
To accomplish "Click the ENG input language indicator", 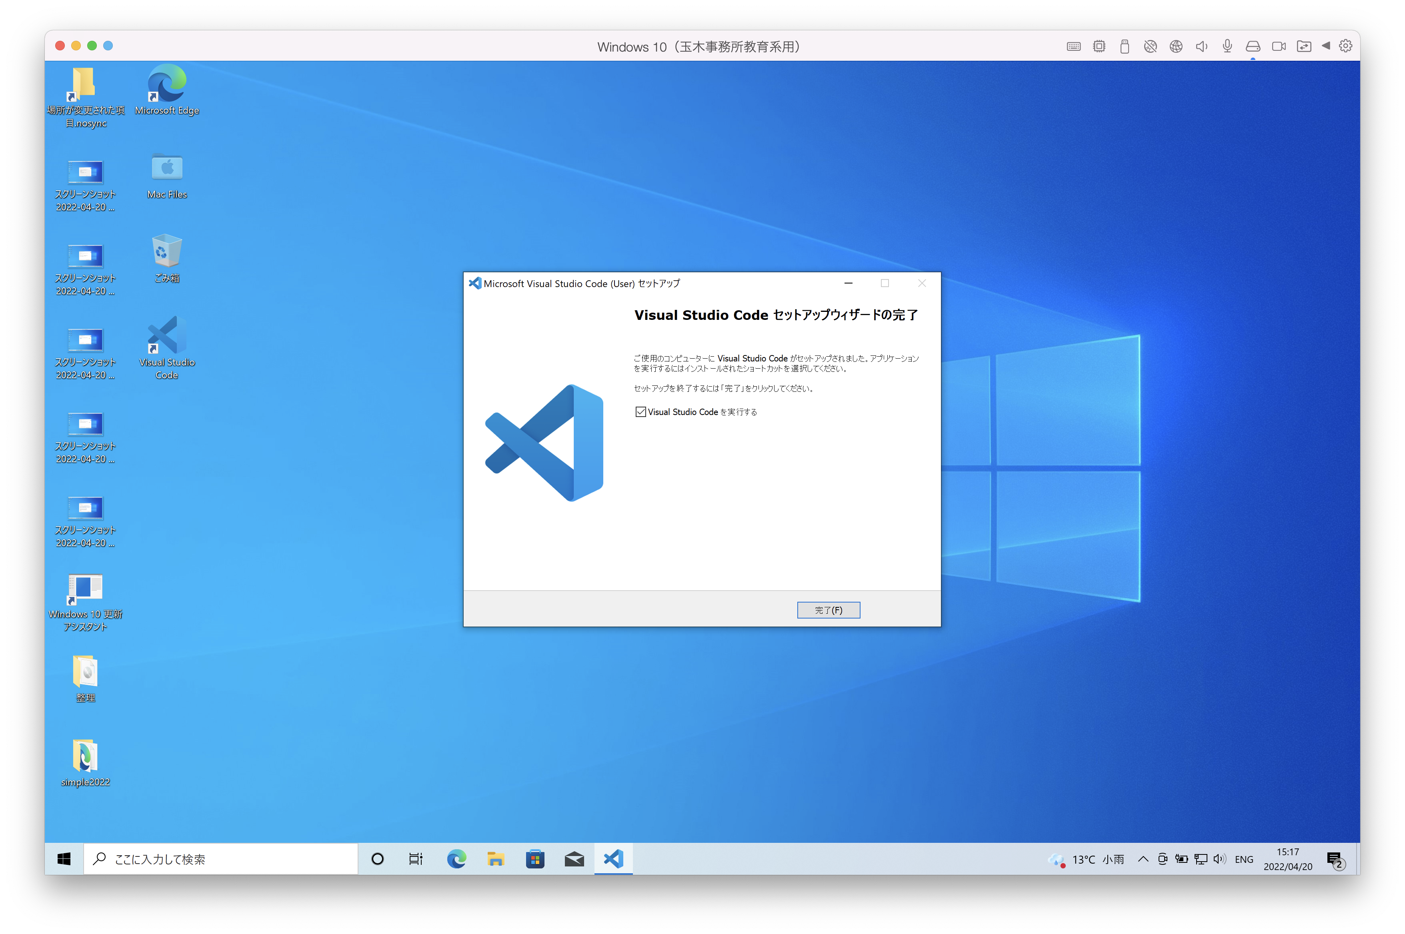I will pos(1243,859).
